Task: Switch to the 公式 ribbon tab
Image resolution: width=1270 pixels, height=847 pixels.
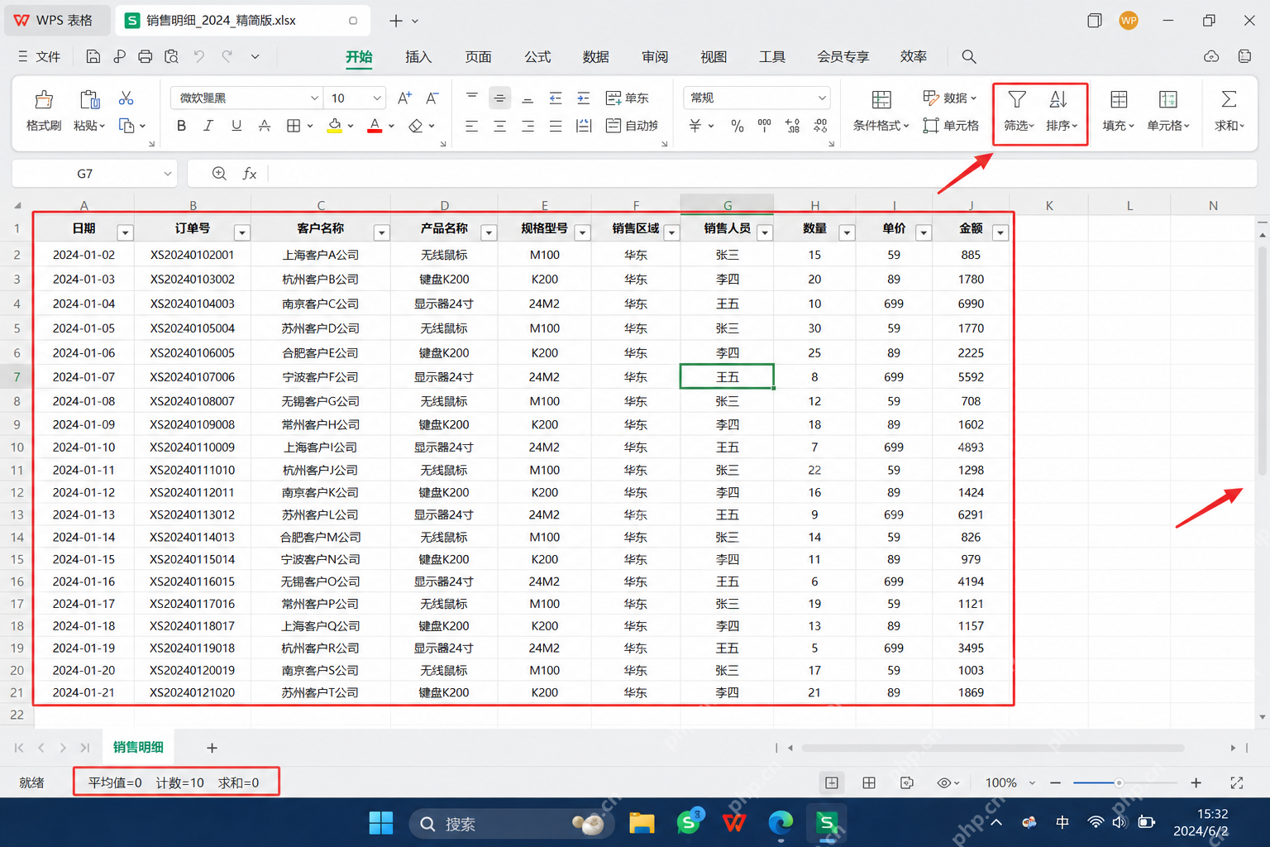Action: point(537,56)
